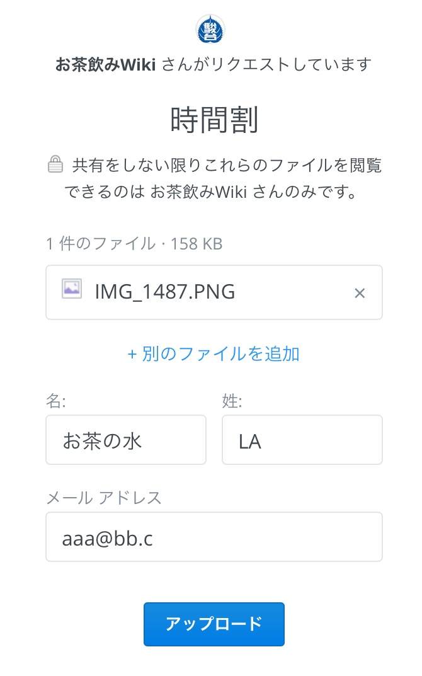Remove IMG_1487.PNG with the X icon
Screen dimensions: 422x676
pyautogui.click(x=360, y=293)
